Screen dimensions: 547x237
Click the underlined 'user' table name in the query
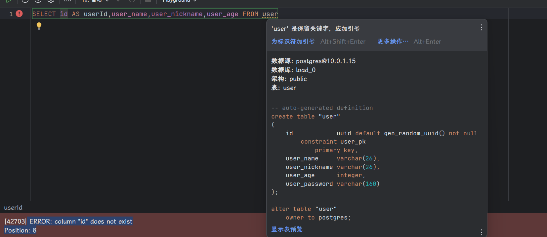click(x=270, y=14)
